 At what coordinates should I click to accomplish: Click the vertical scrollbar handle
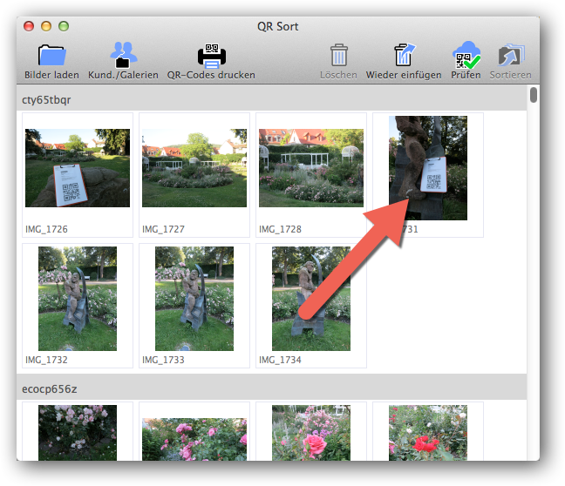click(534, 95)
